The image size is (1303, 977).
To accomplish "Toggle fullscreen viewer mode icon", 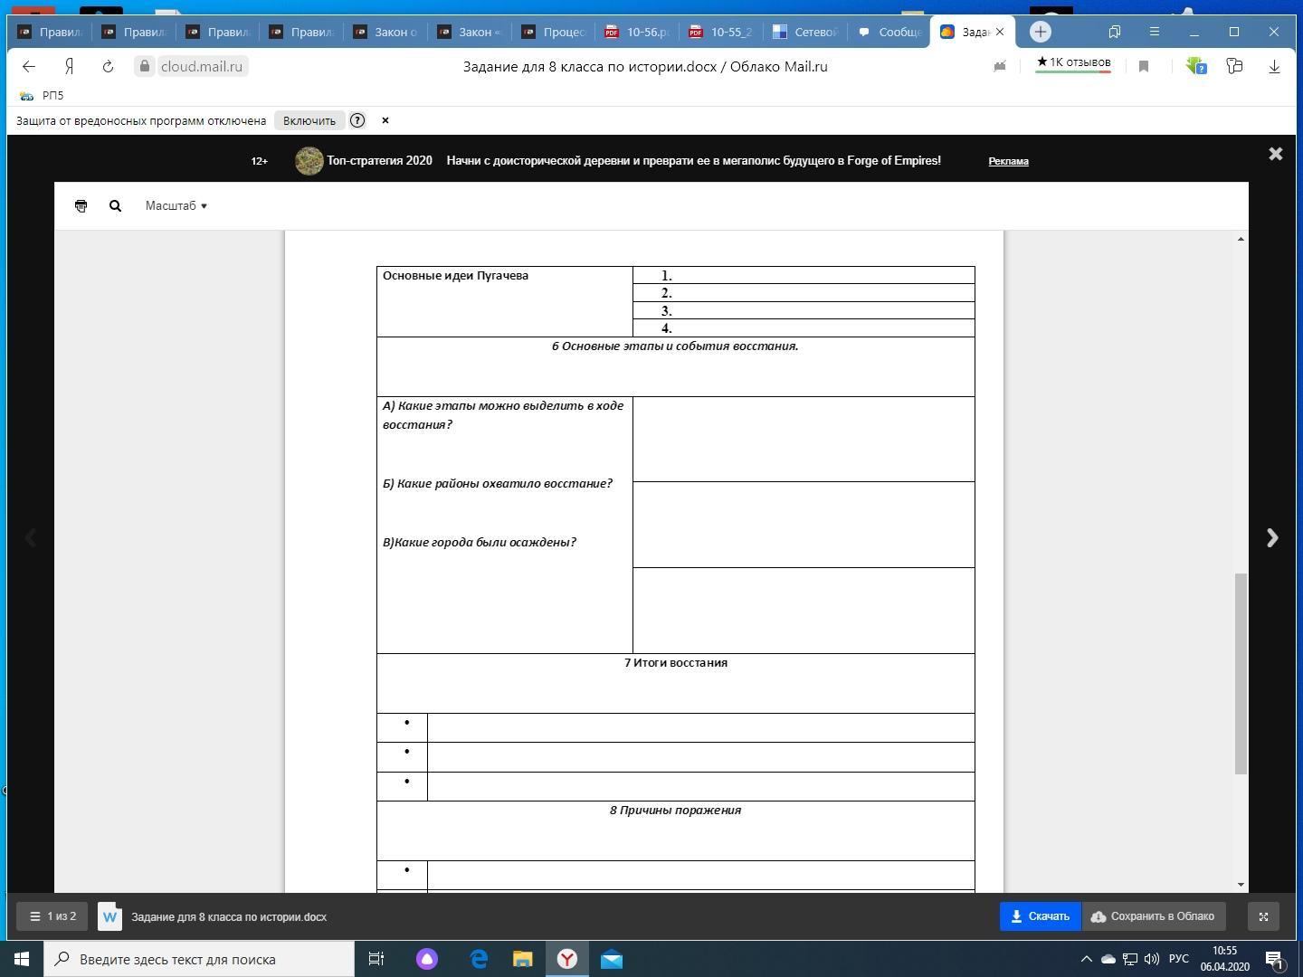I will coord(1263,916).
